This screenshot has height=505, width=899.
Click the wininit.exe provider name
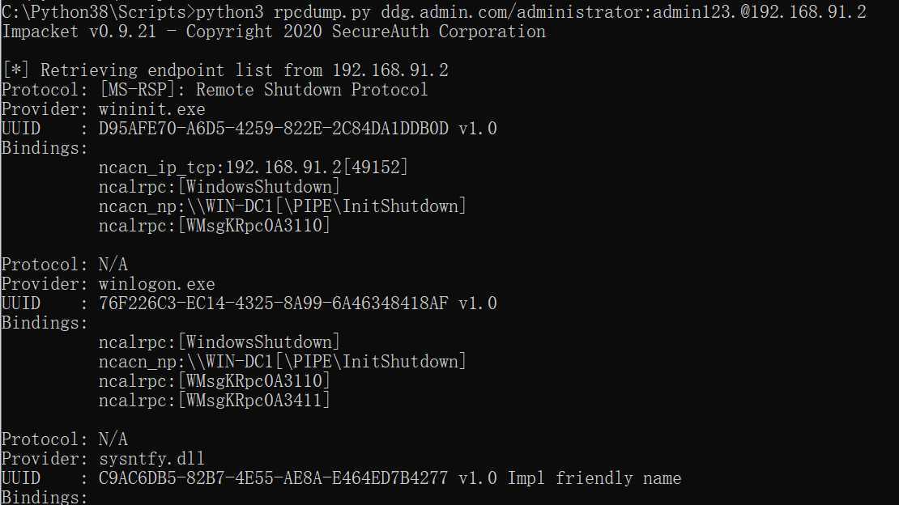(151, 109)
